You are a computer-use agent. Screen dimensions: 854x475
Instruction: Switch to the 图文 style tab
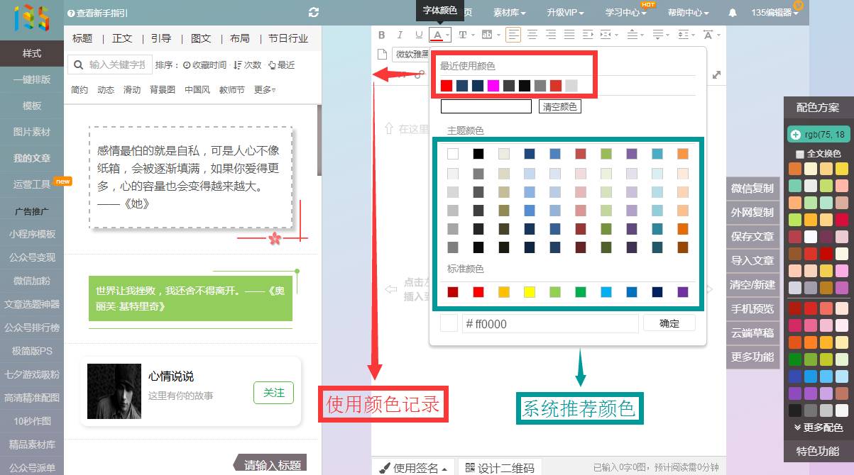[x=201, y=38]
